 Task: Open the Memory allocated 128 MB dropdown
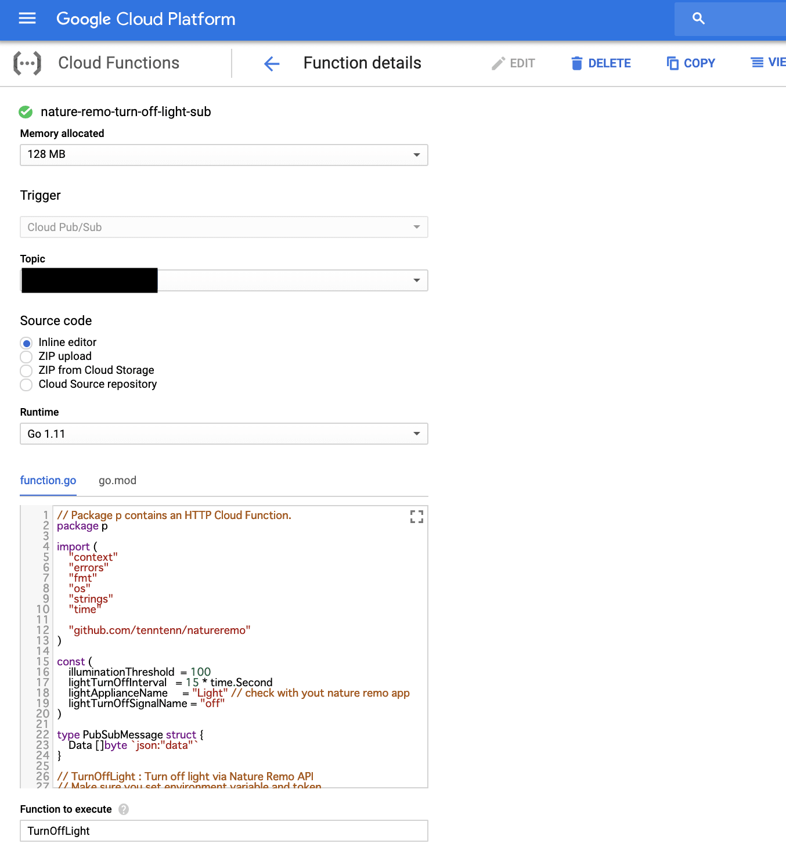(224, 155)
